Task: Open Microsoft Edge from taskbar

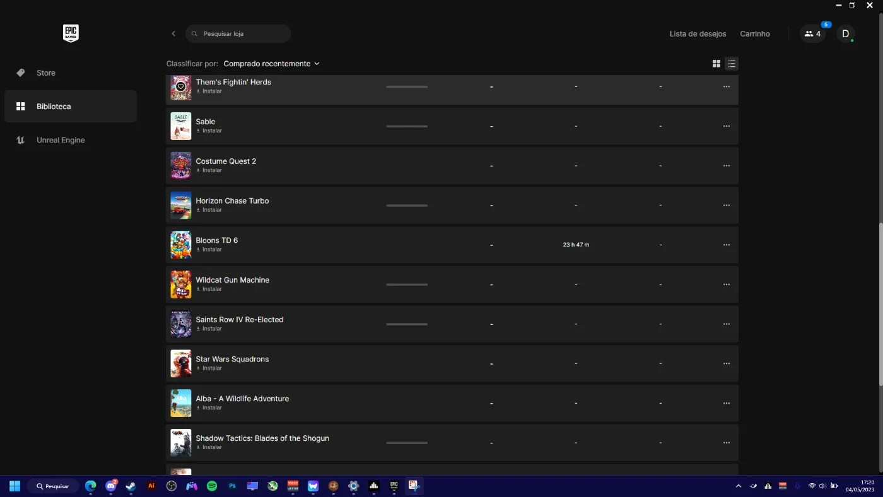Action: 91,486
